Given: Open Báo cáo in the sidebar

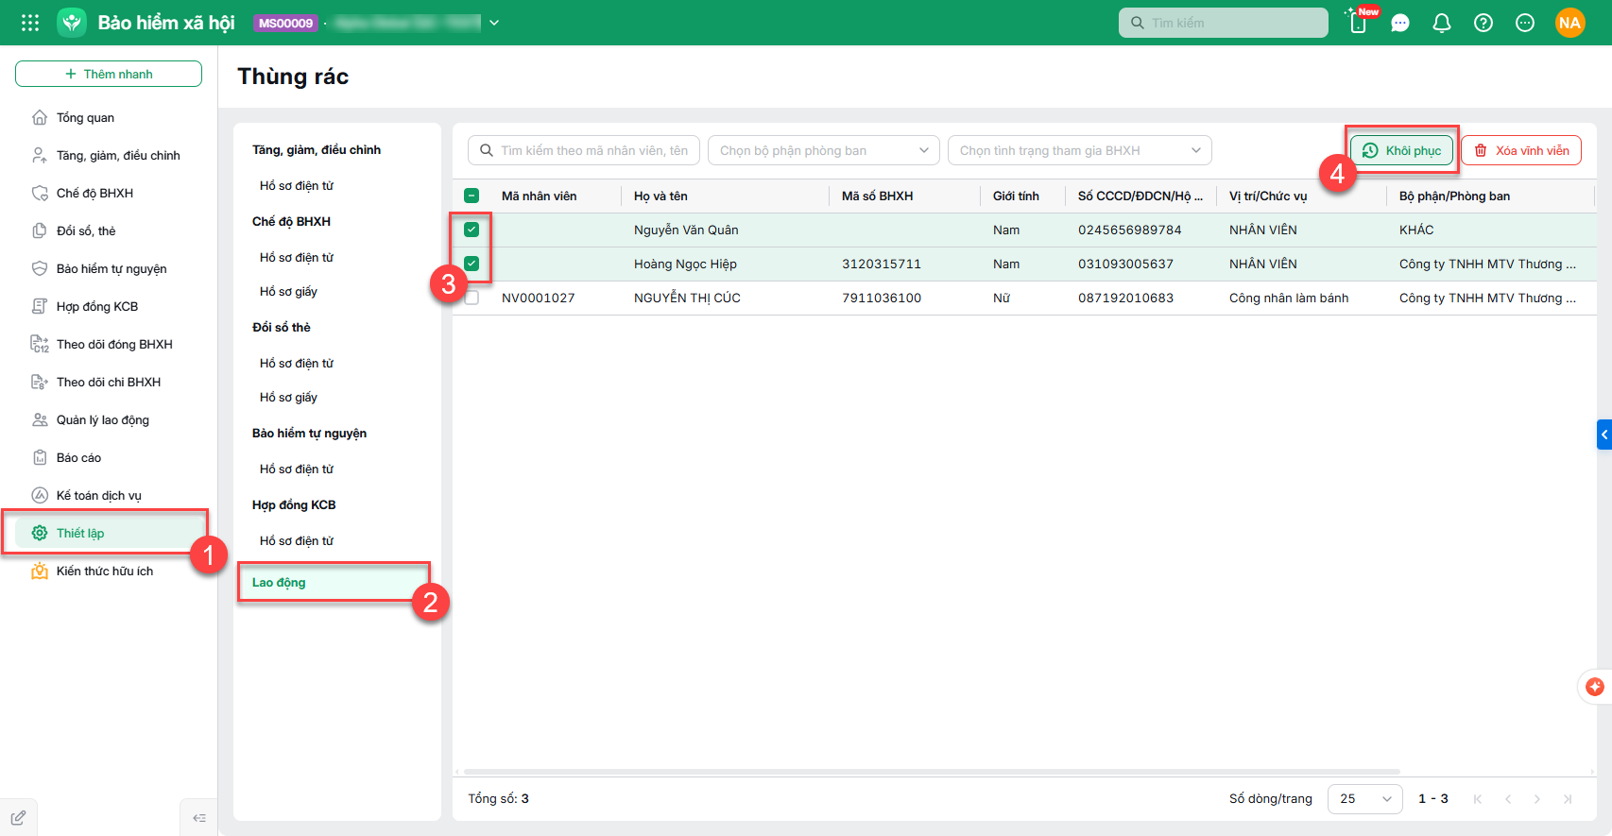Looking at the screenshot, I should click(109, 457).
